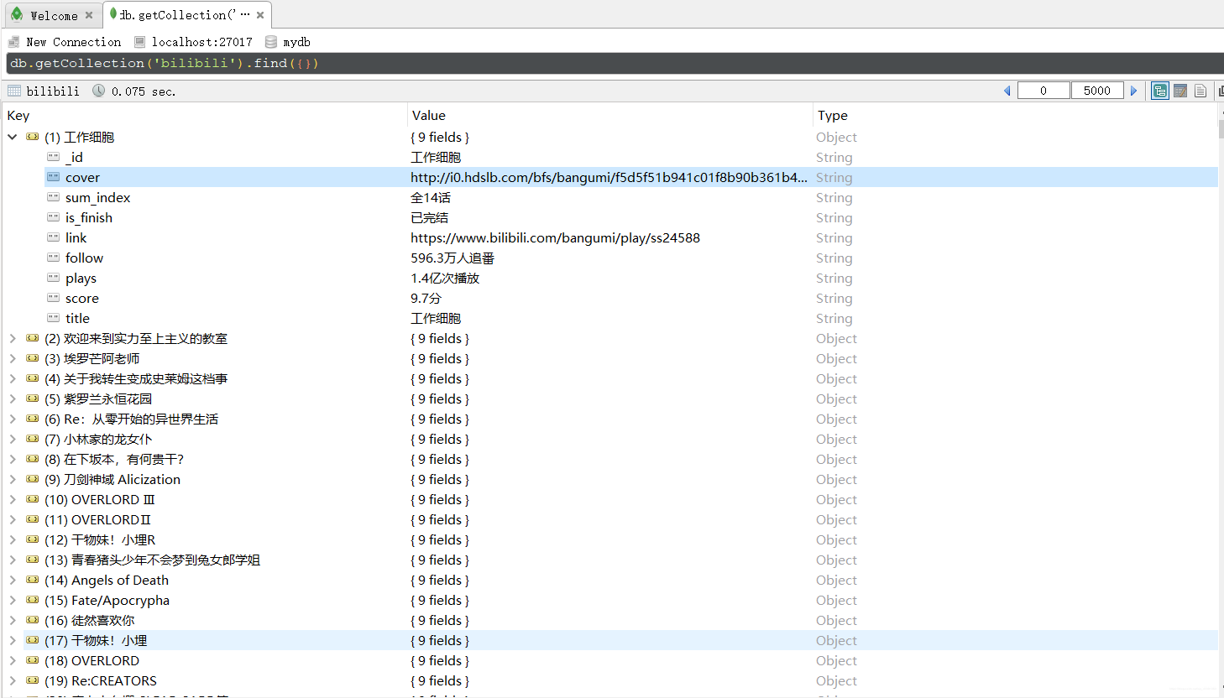The height and width of the screenshot is (698, 1224).
Task: Click the 全14话 value
Action: [x=431, y=197]
